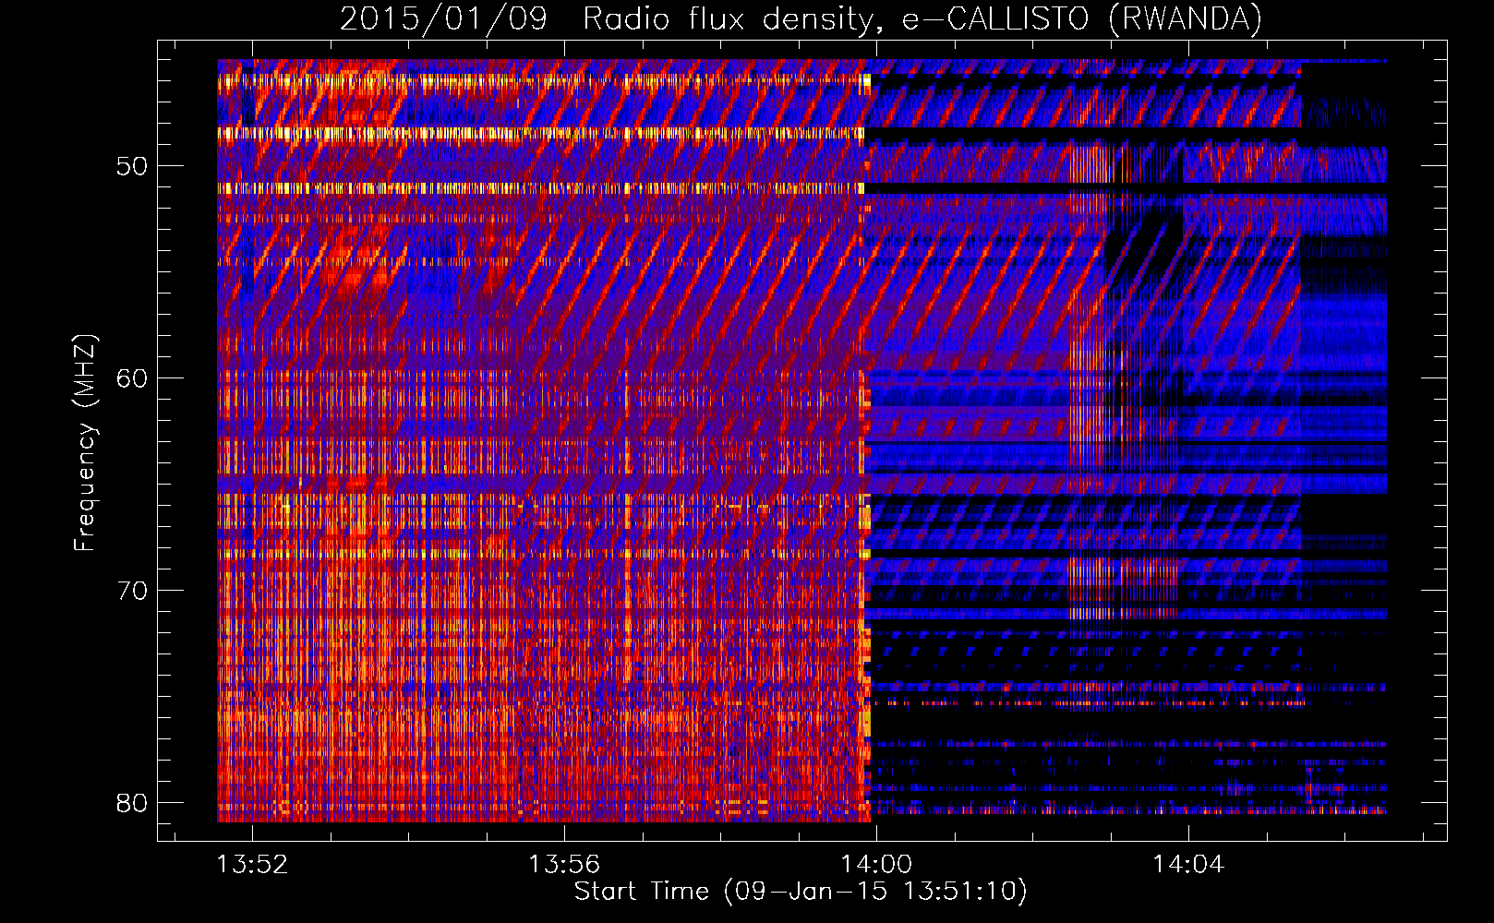Click the 80 MHz frequency tick label

point(132,803)
